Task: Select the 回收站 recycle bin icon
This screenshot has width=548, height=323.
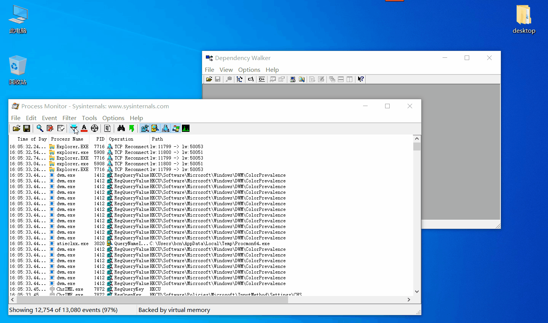Action: [x=18, y=70]
